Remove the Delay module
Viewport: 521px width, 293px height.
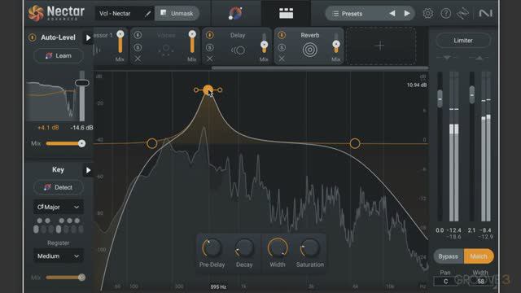coord(210,59)
